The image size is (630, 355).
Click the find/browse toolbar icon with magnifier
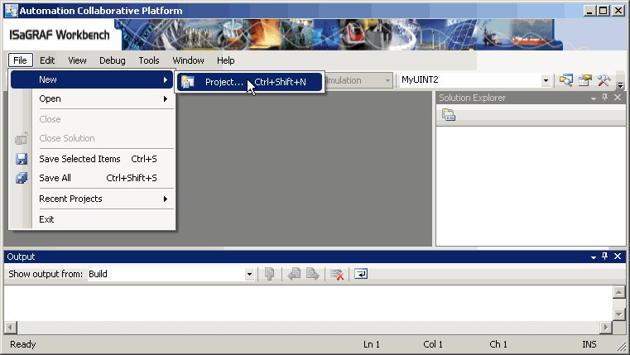pos(565,80)
